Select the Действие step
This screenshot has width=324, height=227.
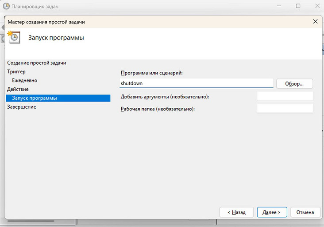18,89
